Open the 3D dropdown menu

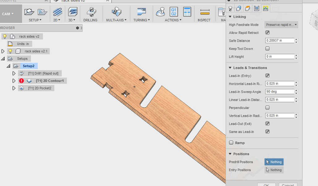(x=71, y=20)
